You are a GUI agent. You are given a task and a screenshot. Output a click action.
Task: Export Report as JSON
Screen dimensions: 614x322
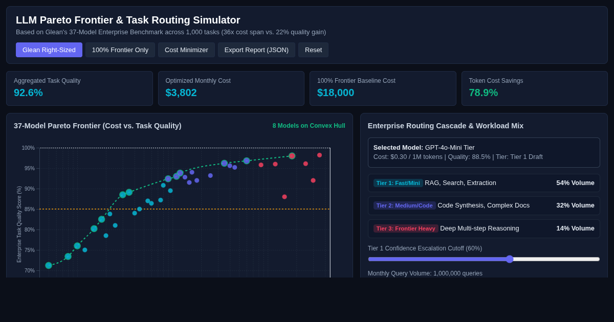tap(256, 50)
